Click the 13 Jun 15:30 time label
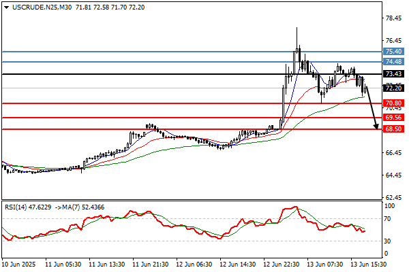Image resolution: width=409 pixels, height=272 pixels. click(368, 265)
